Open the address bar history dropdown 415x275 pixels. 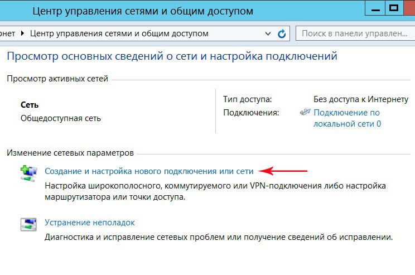pos(269,33)
